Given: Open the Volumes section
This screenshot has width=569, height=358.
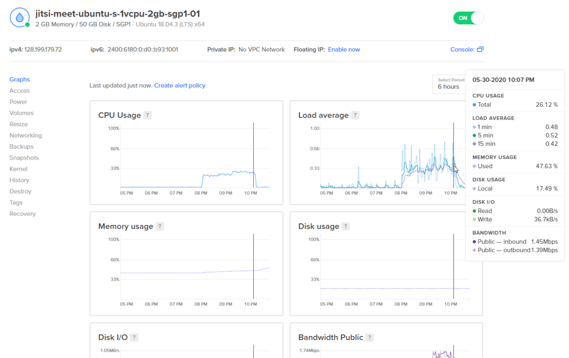Looking at the screenshot, I should click(x=21, y=113).
